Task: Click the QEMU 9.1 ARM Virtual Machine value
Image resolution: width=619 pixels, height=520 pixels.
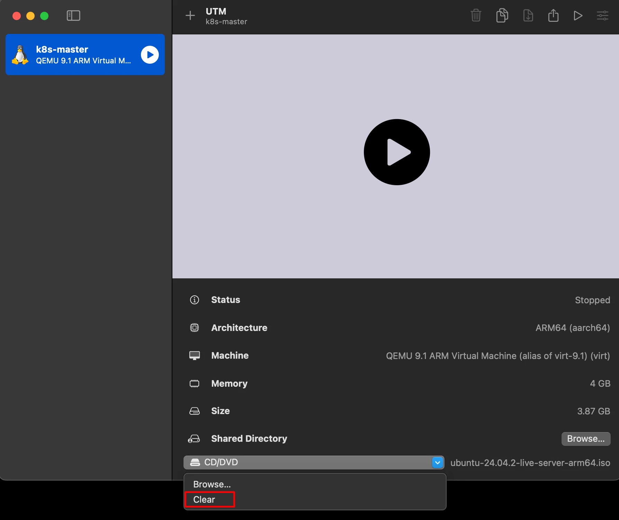Action: click(498, 356)
